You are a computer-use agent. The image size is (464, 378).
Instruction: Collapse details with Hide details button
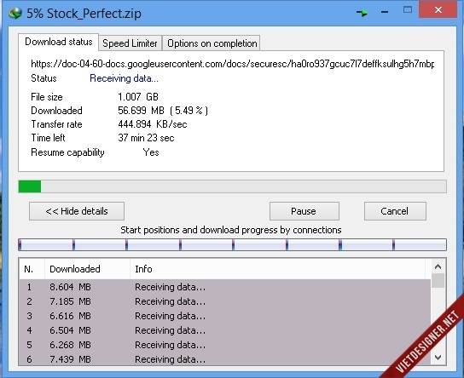pos(77,211)
